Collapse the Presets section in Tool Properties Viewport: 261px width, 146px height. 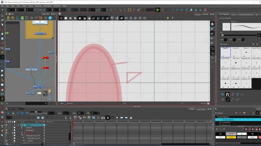point(221,44)
